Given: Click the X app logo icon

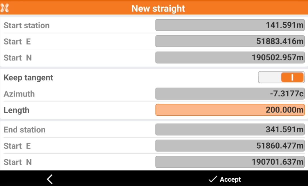Looking at the screenshot, I should coord(5,8).
